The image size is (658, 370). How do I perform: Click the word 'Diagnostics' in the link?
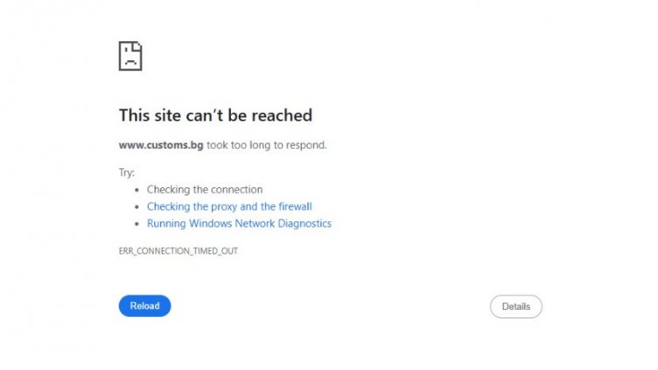click(x=305, y=224)
